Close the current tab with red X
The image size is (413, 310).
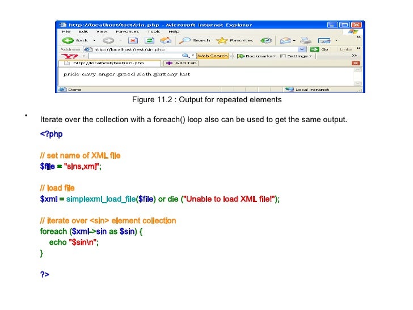point(356,63)
